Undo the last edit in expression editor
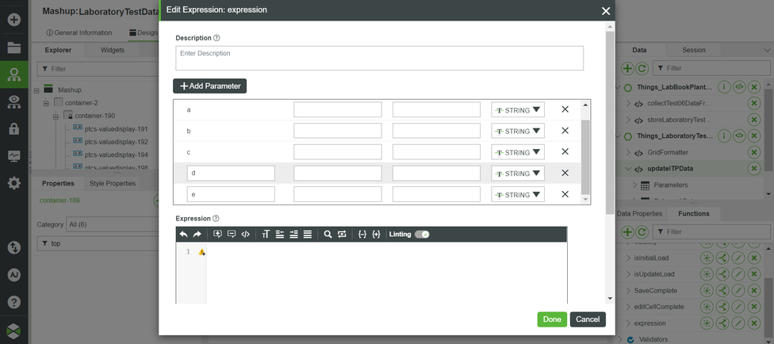774x344 pixels. pyautogui.click(x=184, y=235)
